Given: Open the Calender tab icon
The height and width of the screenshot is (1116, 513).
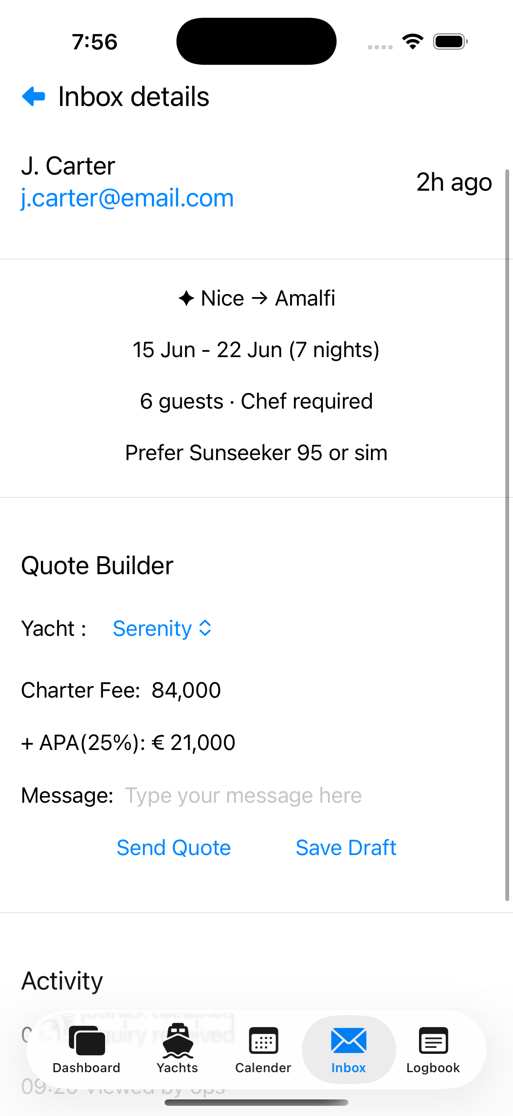Looking at the screenshot, I should [263, 1041].
